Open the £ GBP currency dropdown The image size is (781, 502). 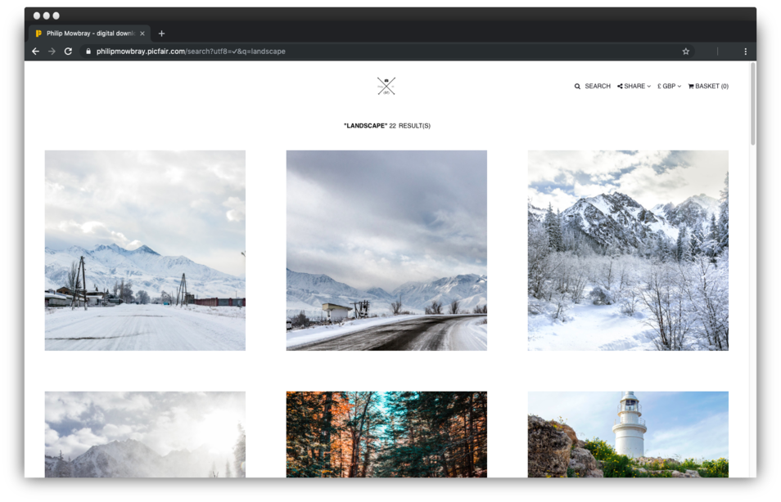point(669,87)
